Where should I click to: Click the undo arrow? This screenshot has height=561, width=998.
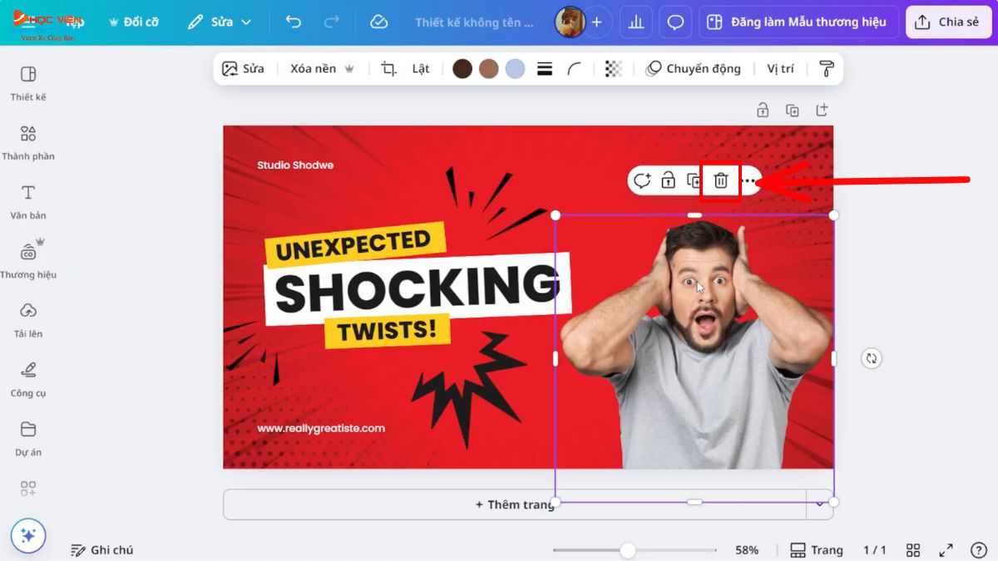point(293,22)
